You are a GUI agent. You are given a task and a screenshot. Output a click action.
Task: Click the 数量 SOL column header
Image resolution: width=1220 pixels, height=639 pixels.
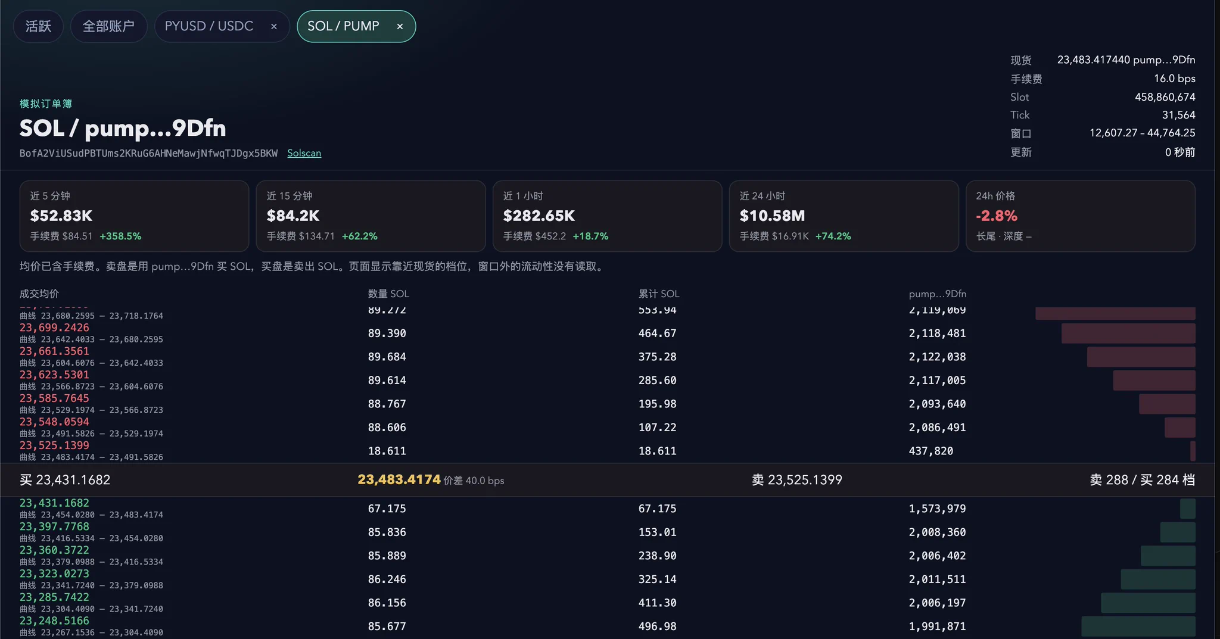coord(388,294)
